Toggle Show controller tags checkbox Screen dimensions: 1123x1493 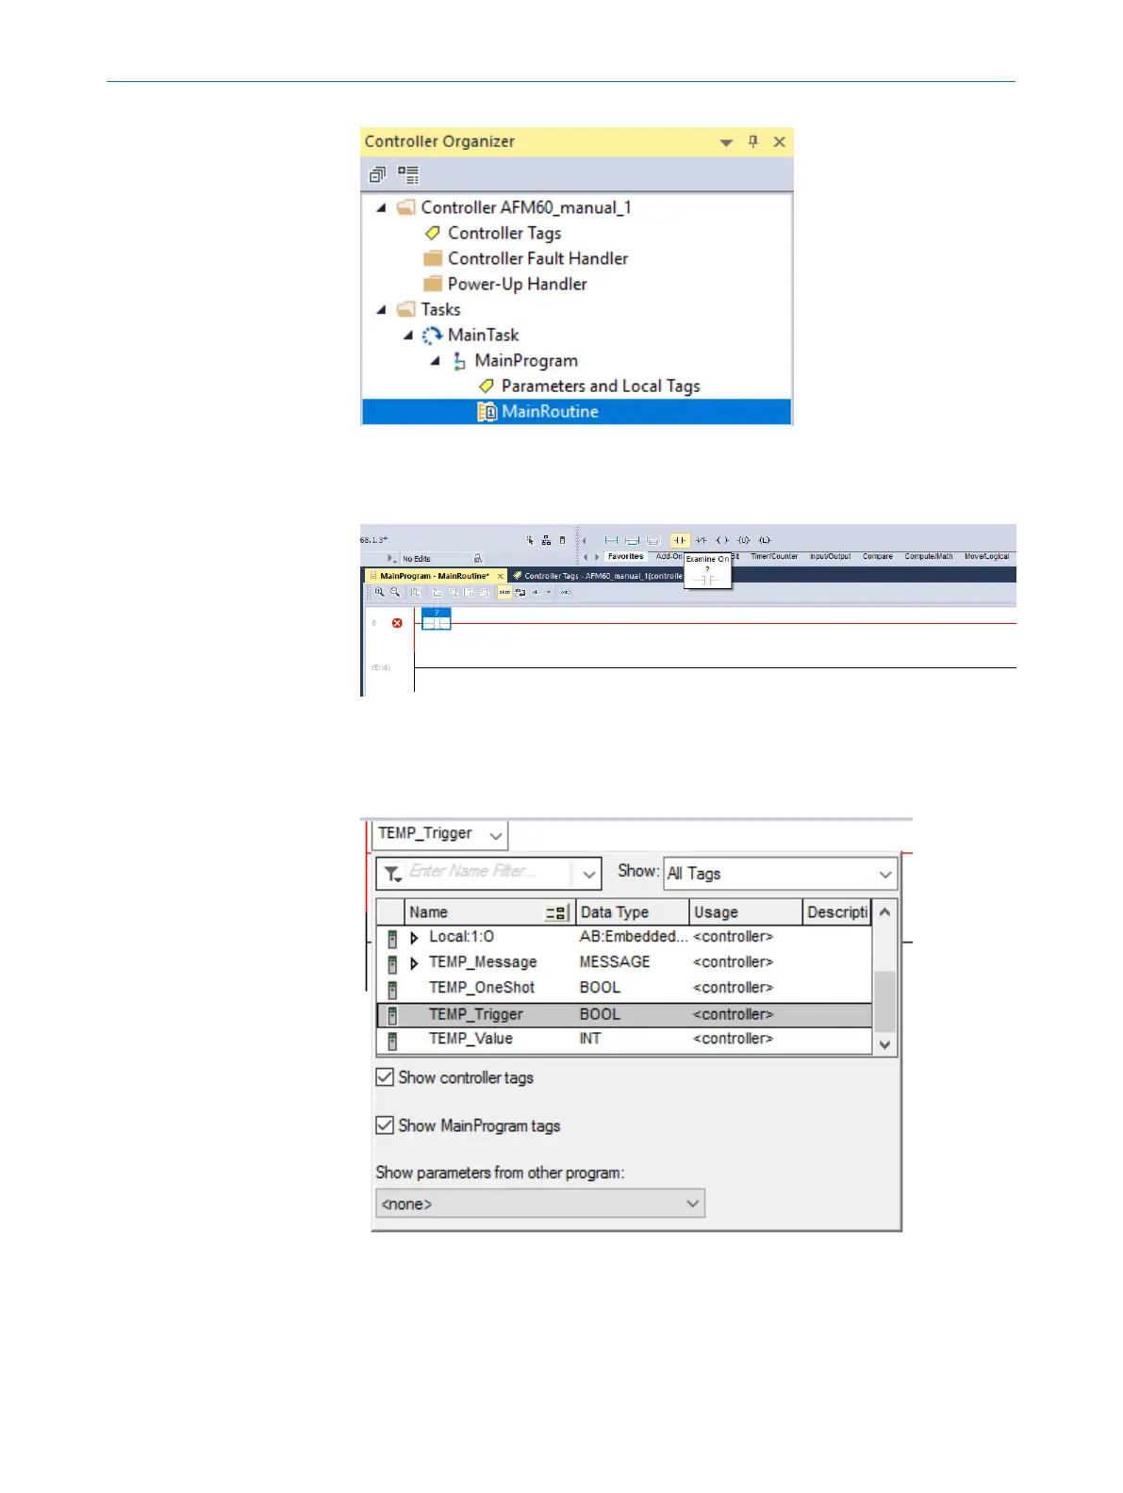click(385, 1077)
